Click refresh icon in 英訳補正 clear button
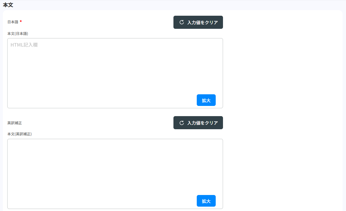Screen dimensions: 346x211 (182, 123)
